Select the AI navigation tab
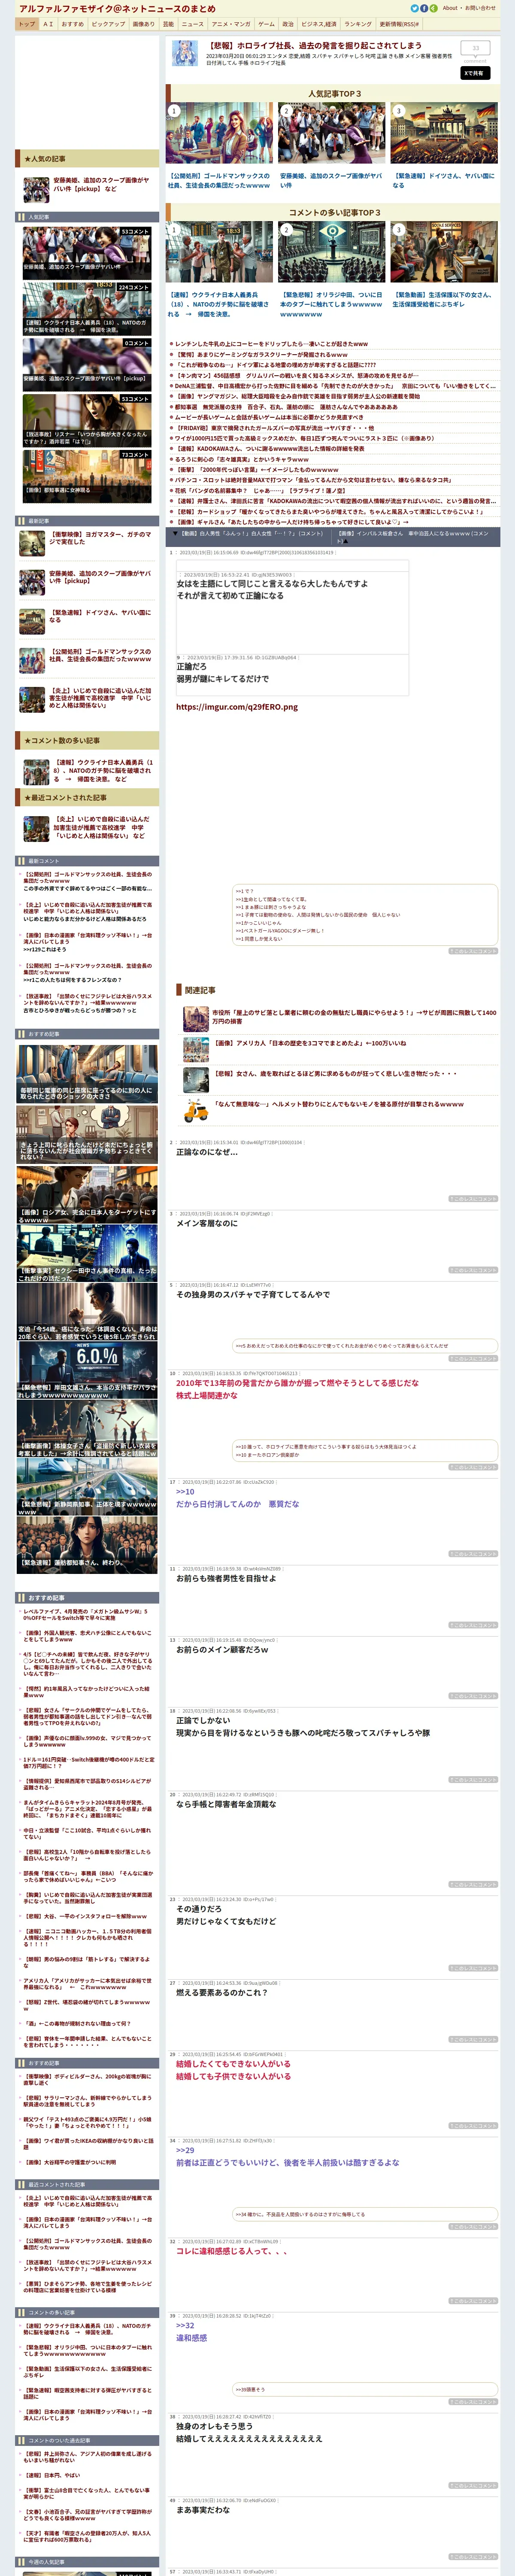The image size is (515, 2576). [x=48, y=24]
